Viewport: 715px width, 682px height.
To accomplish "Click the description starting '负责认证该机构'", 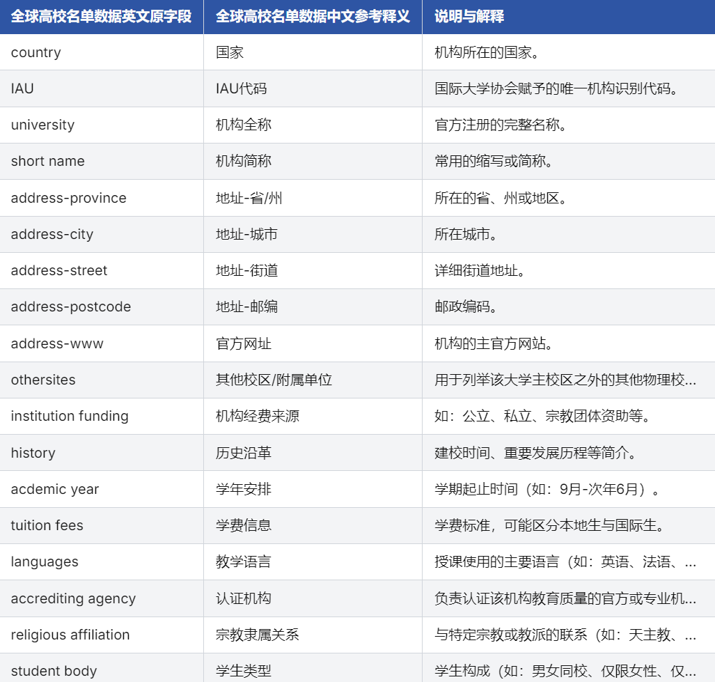I will (x=565, y=598).
